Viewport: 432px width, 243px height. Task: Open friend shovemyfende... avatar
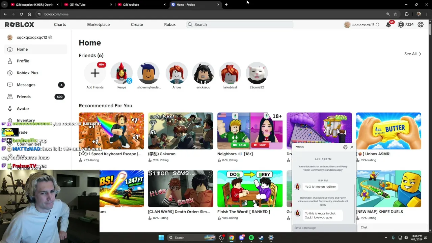click(x=148, y=73)
